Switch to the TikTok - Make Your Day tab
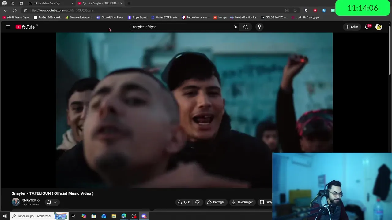 51,3
